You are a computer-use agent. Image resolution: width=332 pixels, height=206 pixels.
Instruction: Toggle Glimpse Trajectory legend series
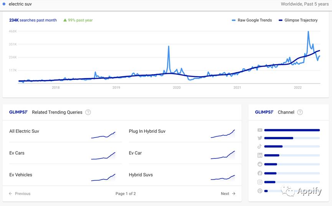click(298, 20)
